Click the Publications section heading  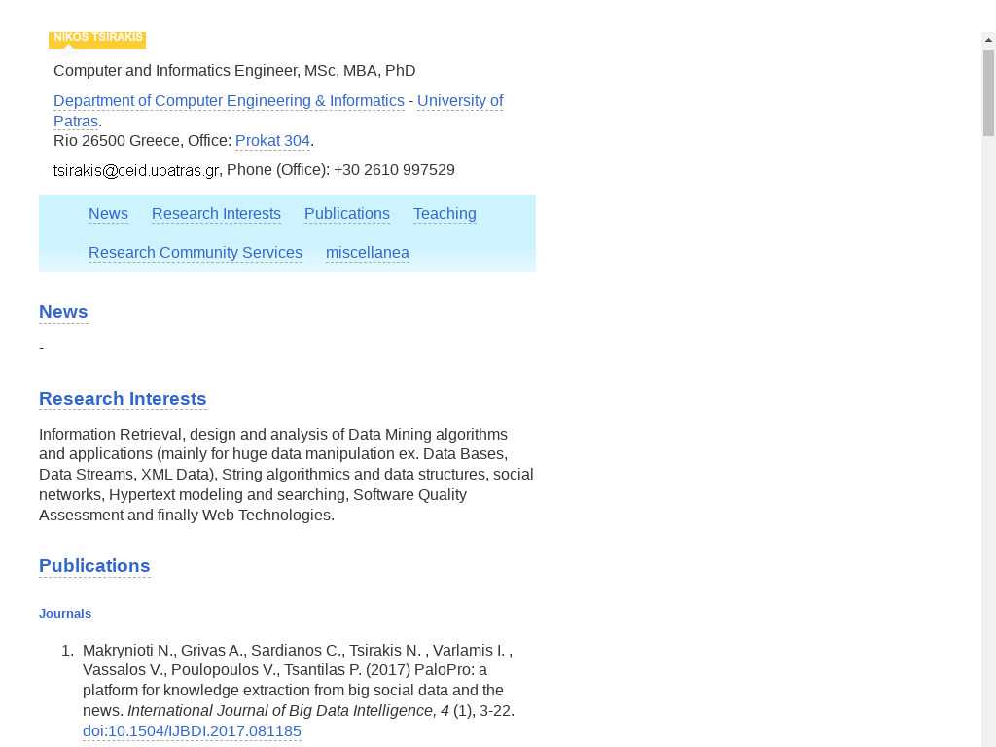pos(94,566)
